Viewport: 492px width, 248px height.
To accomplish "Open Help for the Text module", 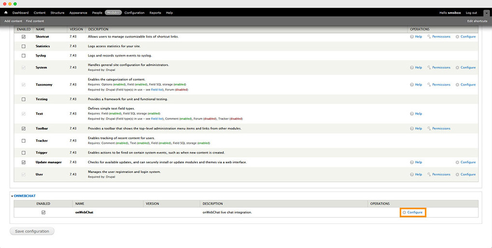I will 416,114.
